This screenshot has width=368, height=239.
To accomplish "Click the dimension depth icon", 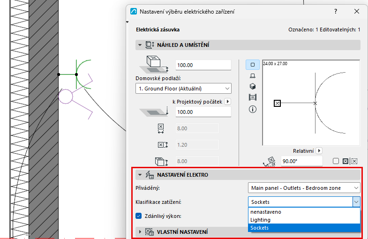I will point(163,145).
